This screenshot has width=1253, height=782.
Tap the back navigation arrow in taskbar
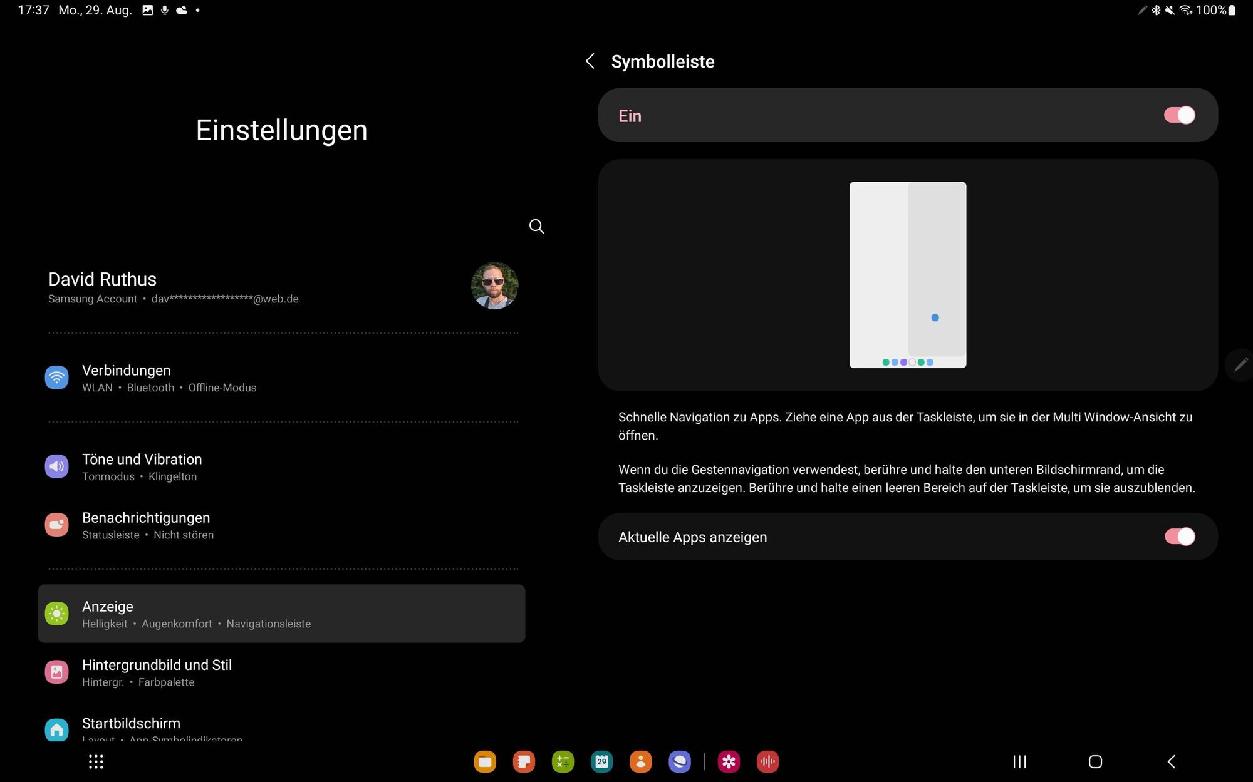coord(1172,761)
